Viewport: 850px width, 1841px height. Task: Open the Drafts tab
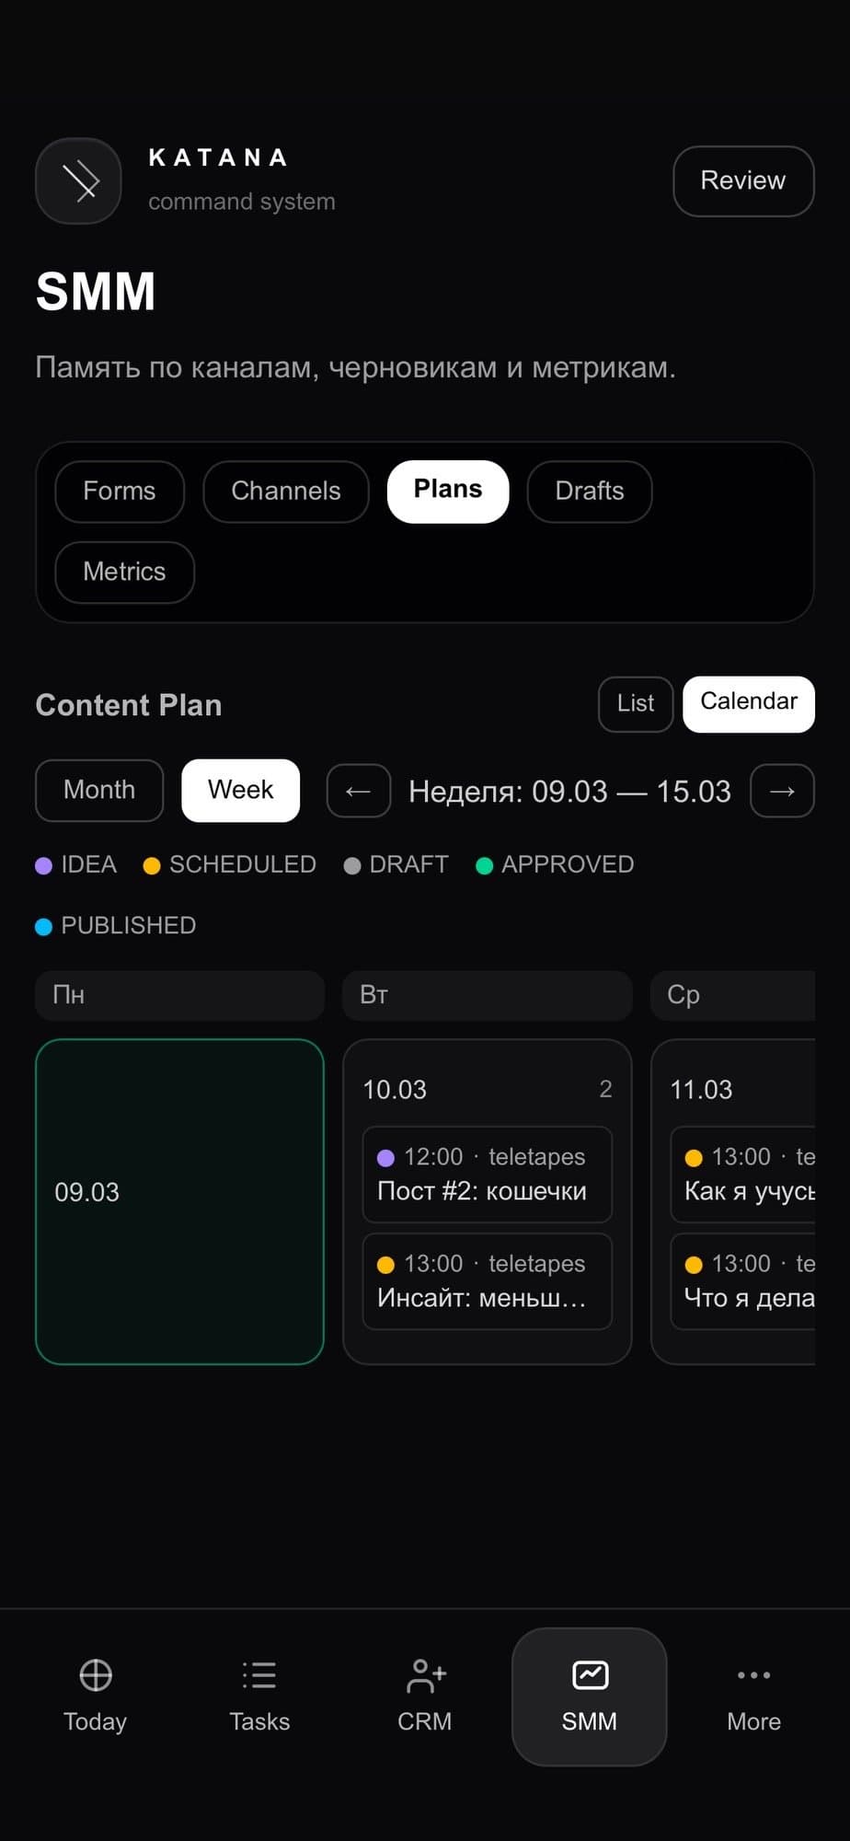[x=590, y=491]
